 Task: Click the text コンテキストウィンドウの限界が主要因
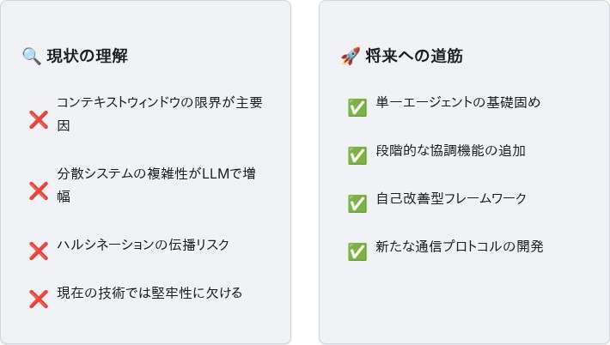[x=160, y=114]
